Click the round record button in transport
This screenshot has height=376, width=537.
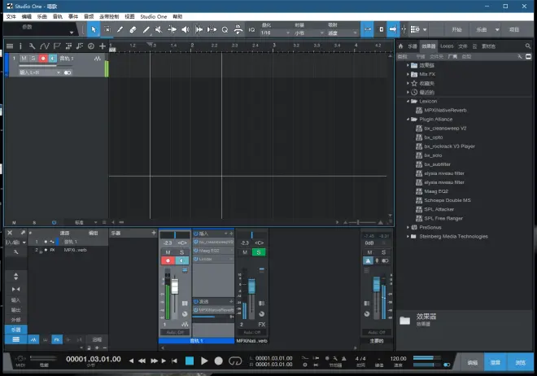[x=219, y=361]
